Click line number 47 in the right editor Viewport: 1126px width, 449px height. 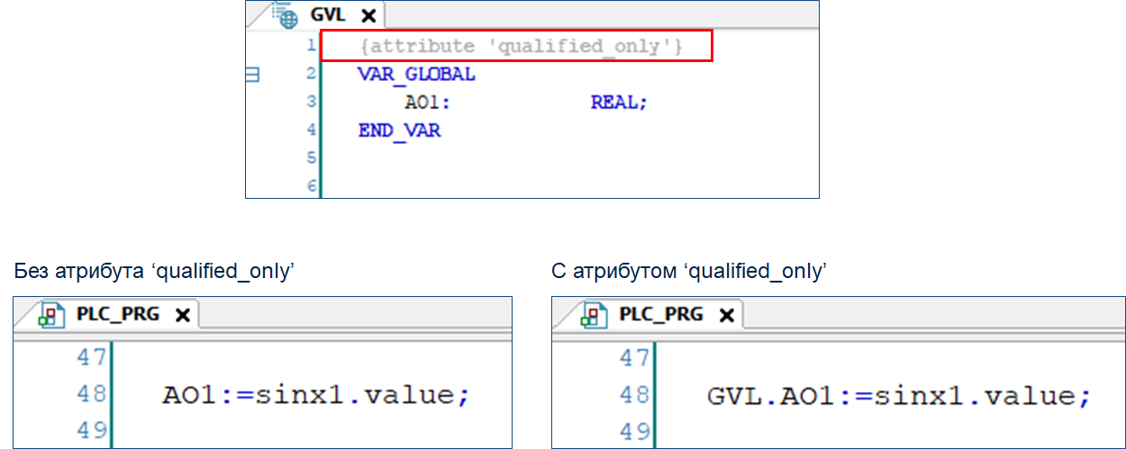pos(634,357)
